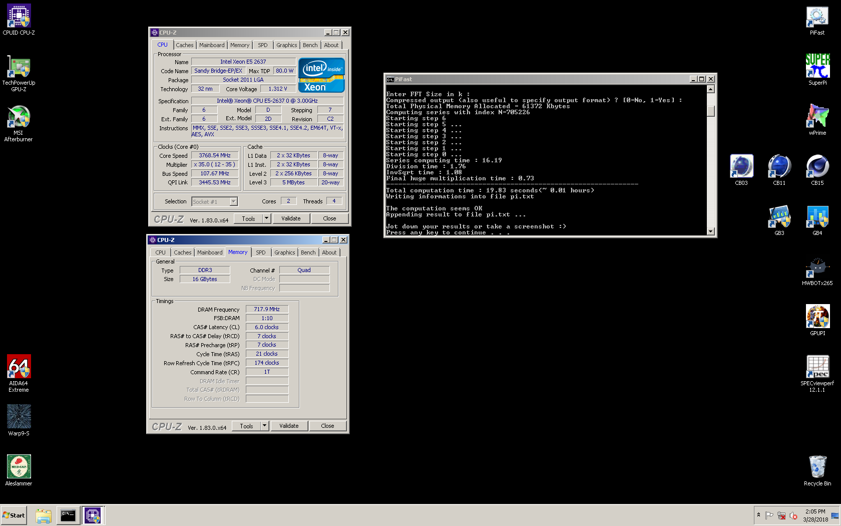841x526 pixels.
Task: Click the Name field Intel Xeon E5 2637
Action: [243, 62]
